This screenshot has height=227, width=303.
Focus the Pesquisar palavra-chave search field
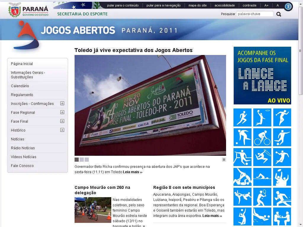[255, 14]
